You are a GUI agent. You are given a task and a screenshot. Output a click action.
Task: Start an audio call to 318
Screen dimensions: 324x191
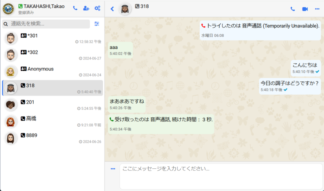pyautogui.click(x=293, y=9)
